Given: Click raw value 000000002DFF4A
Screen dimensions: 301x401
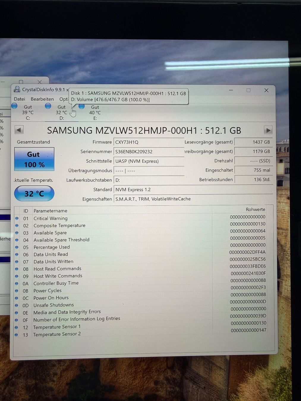Looking at the screenshot, I should coord(247,252).
